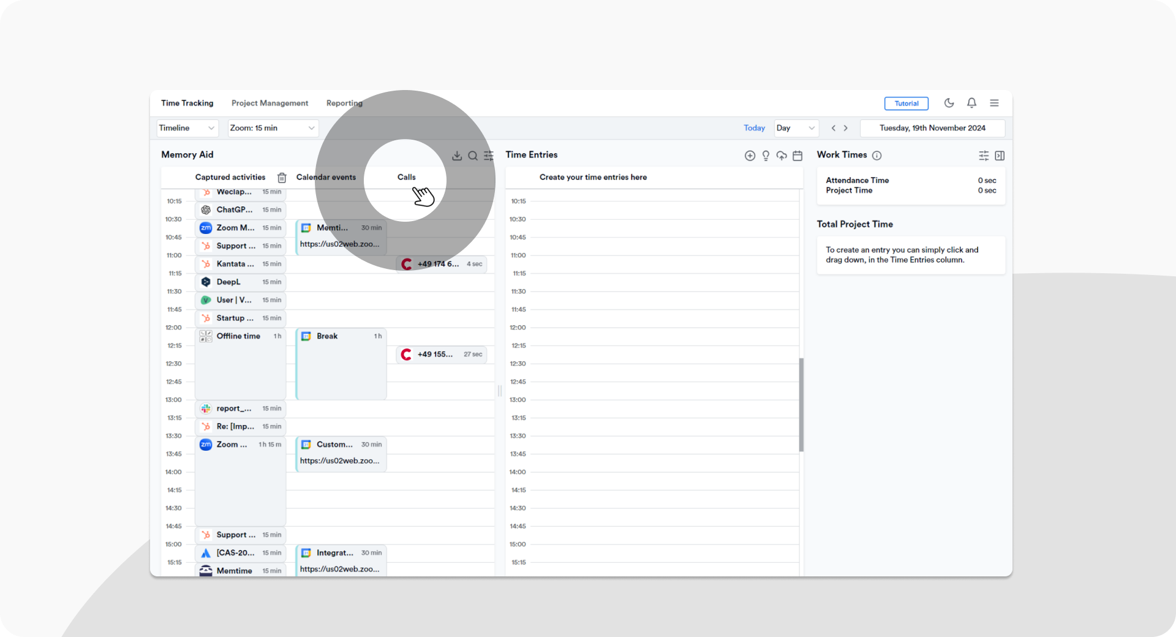Select report_ Slack activity entry
Image resolution: width=1176 pixels, height=637 pixels.
241,409
